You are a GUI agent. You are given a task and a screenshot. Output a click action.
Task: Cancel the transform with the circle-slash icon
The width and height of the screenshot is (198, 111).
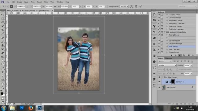(136, 6)
